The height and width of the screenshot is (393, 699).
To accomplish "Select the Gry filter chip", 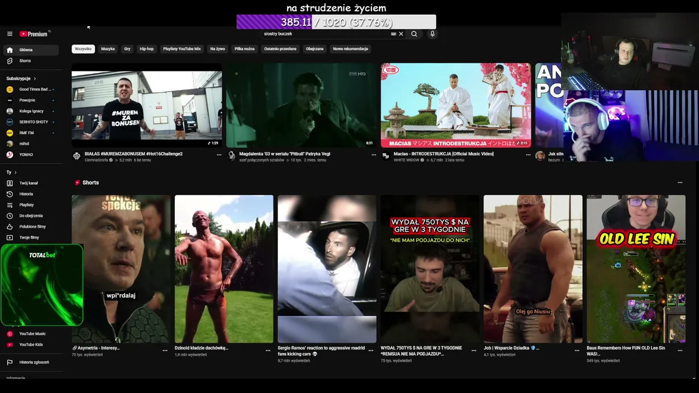I will [x=127, y=49].
